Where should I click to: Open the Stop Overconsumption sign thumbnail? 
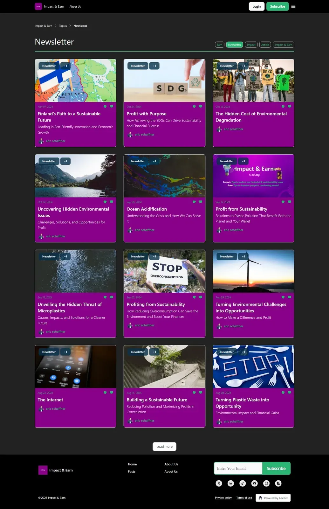(x=164, y=271)
